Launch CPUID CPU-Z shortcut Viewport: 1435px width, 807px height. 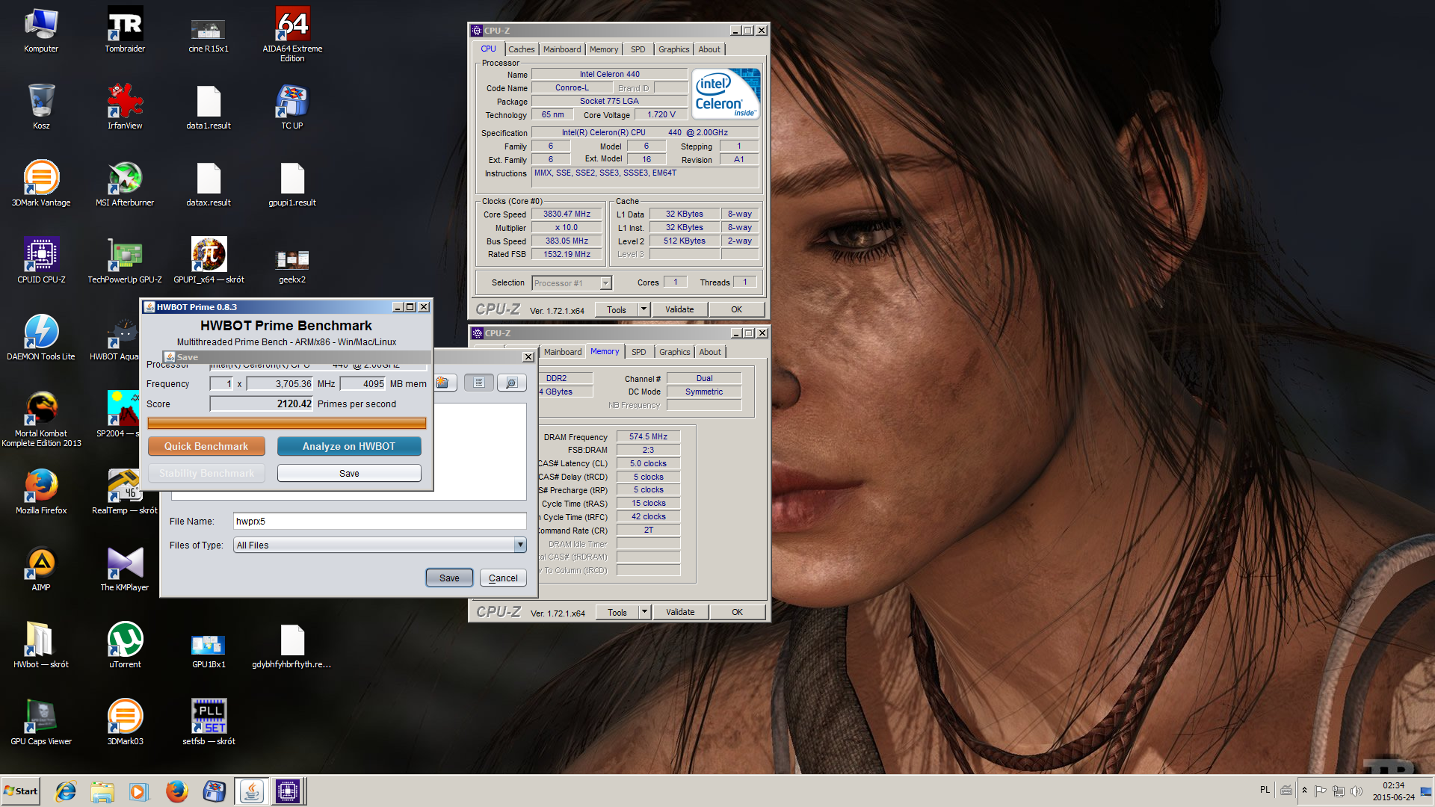(x=41, y=261)
